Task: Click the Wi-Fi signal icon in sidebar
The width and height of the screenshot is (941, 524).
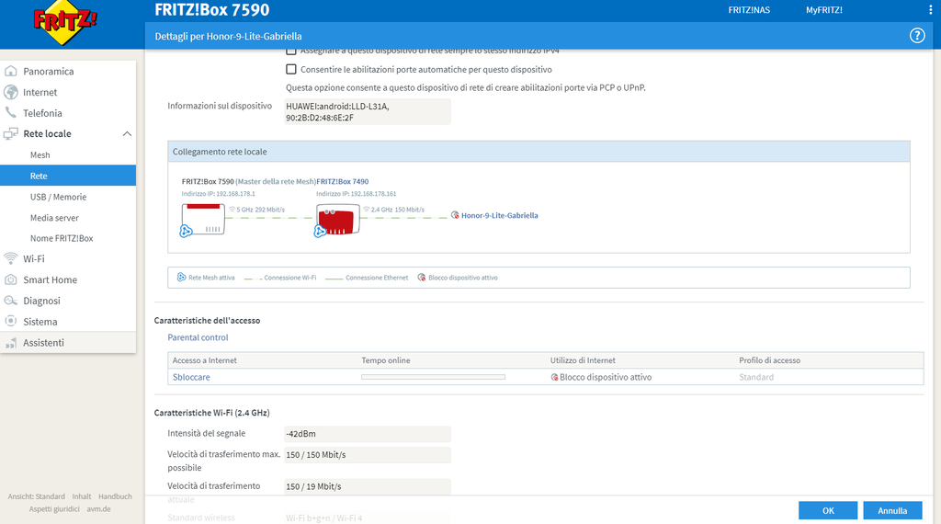Action: [x=11, y=258]
